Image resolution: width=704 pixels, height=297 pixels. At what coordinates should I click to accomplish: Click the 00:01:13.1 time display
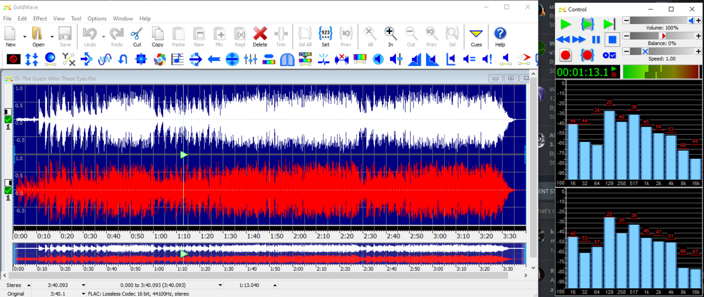pyautogui.click(x=583, y=71)
